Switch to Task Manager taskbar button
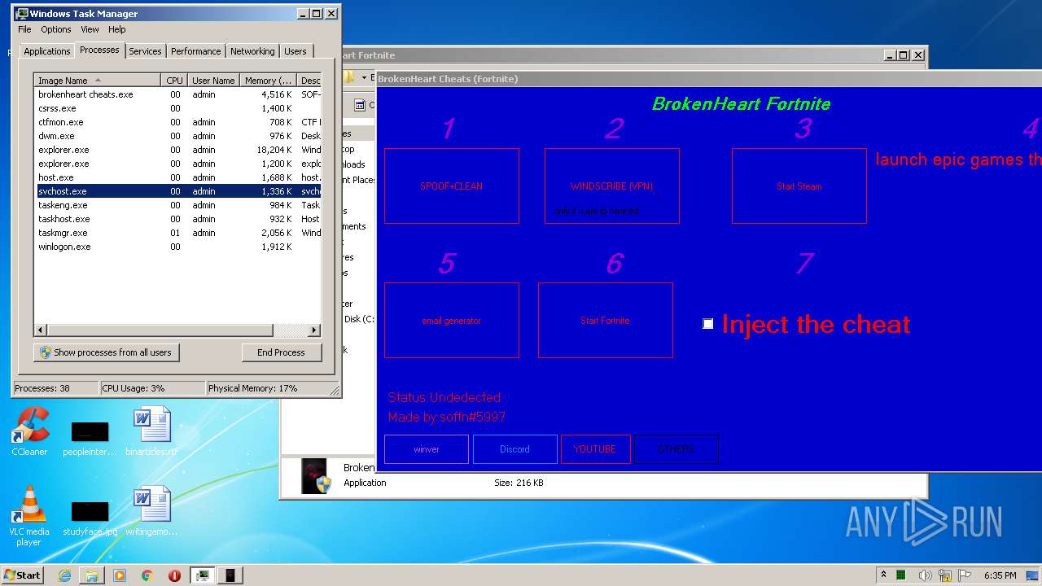The height and width of the screenshot is (586, 1042). click(x=202, y=575)
